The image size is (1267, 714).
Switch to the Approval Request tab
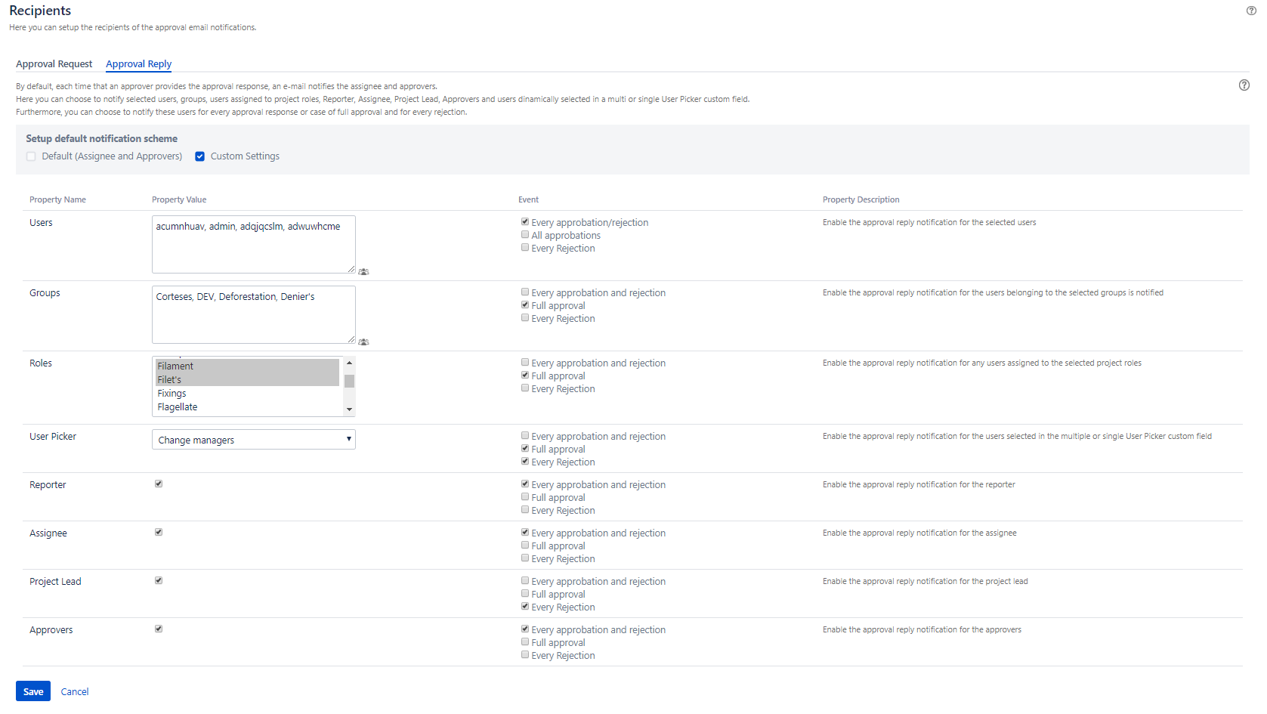54,64
